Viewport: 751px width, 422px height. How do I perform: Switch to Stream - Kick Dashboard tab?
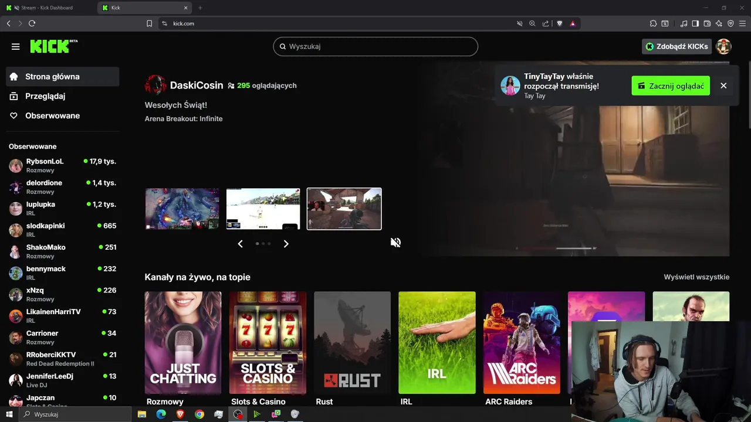coord(48,8)
